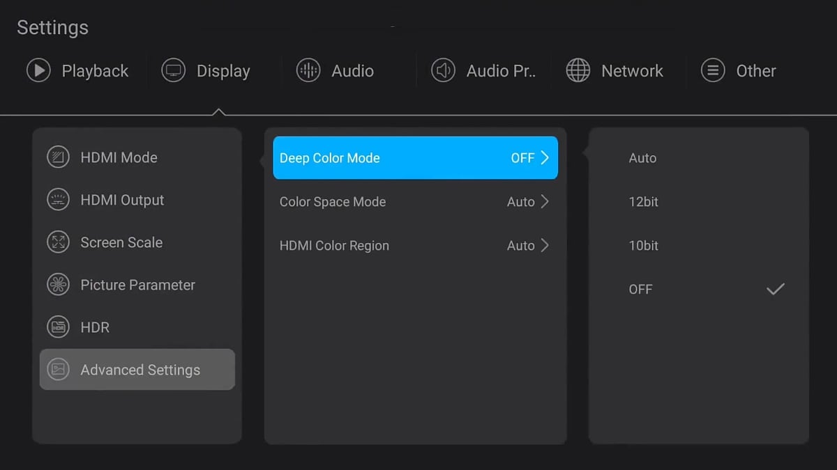Click the Network globe icon

tap(578, 70)
